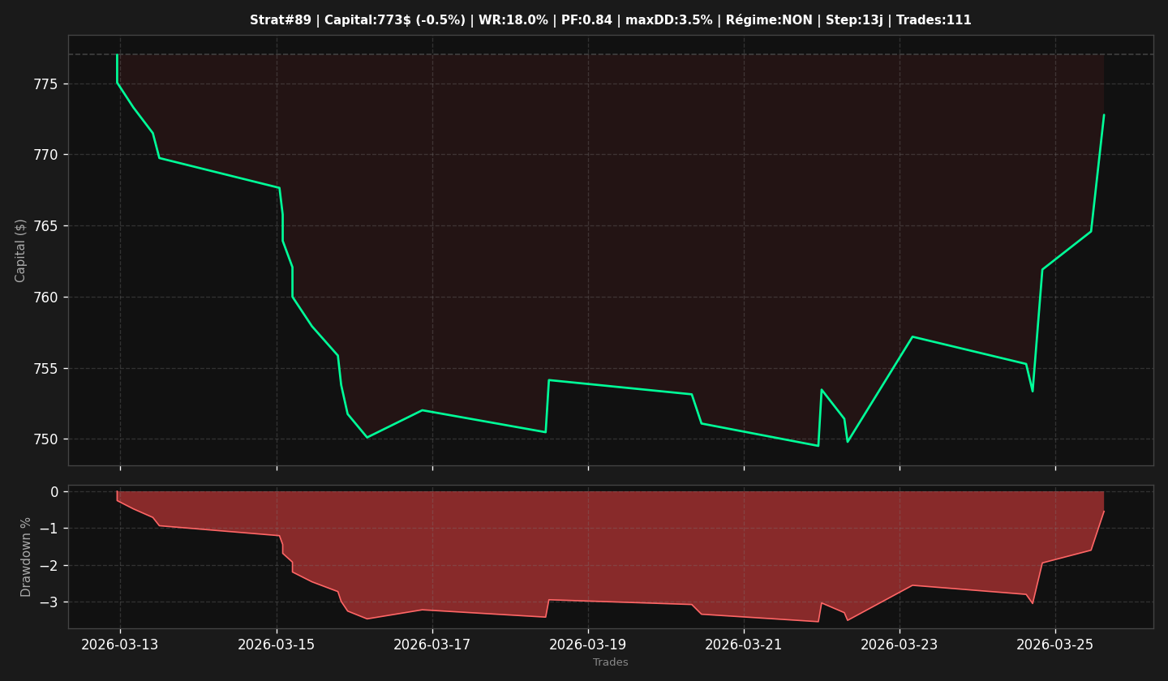1168x681 pixels.
Task: Click the "Trades" x-axis label
Action: [x=611, y=662]
